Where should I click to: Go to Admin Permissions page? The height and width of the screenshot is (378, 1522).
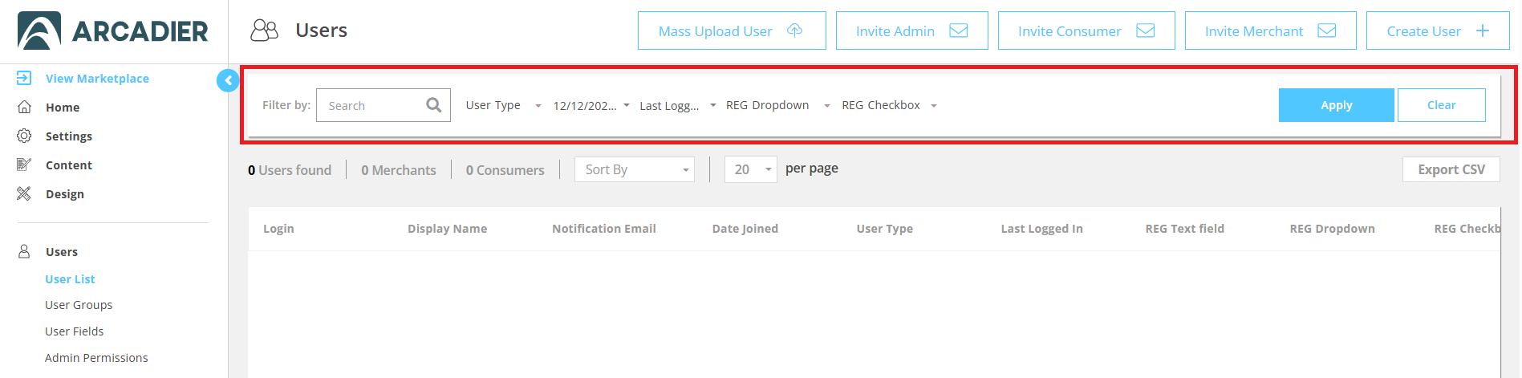tap(96, 358)
